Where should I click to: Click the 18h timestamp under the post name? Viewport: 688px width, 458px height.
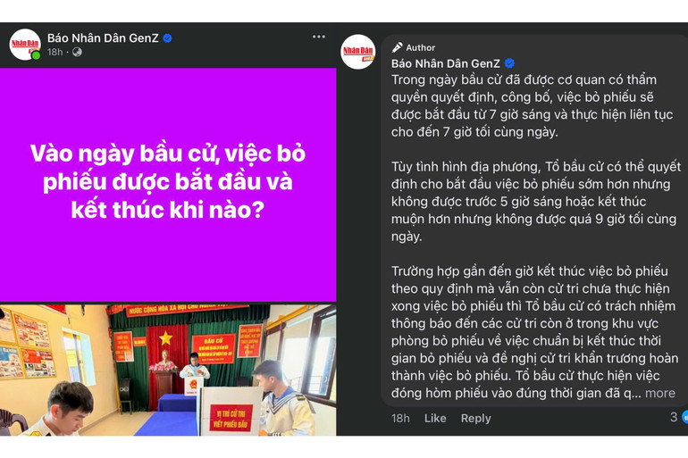55,52
